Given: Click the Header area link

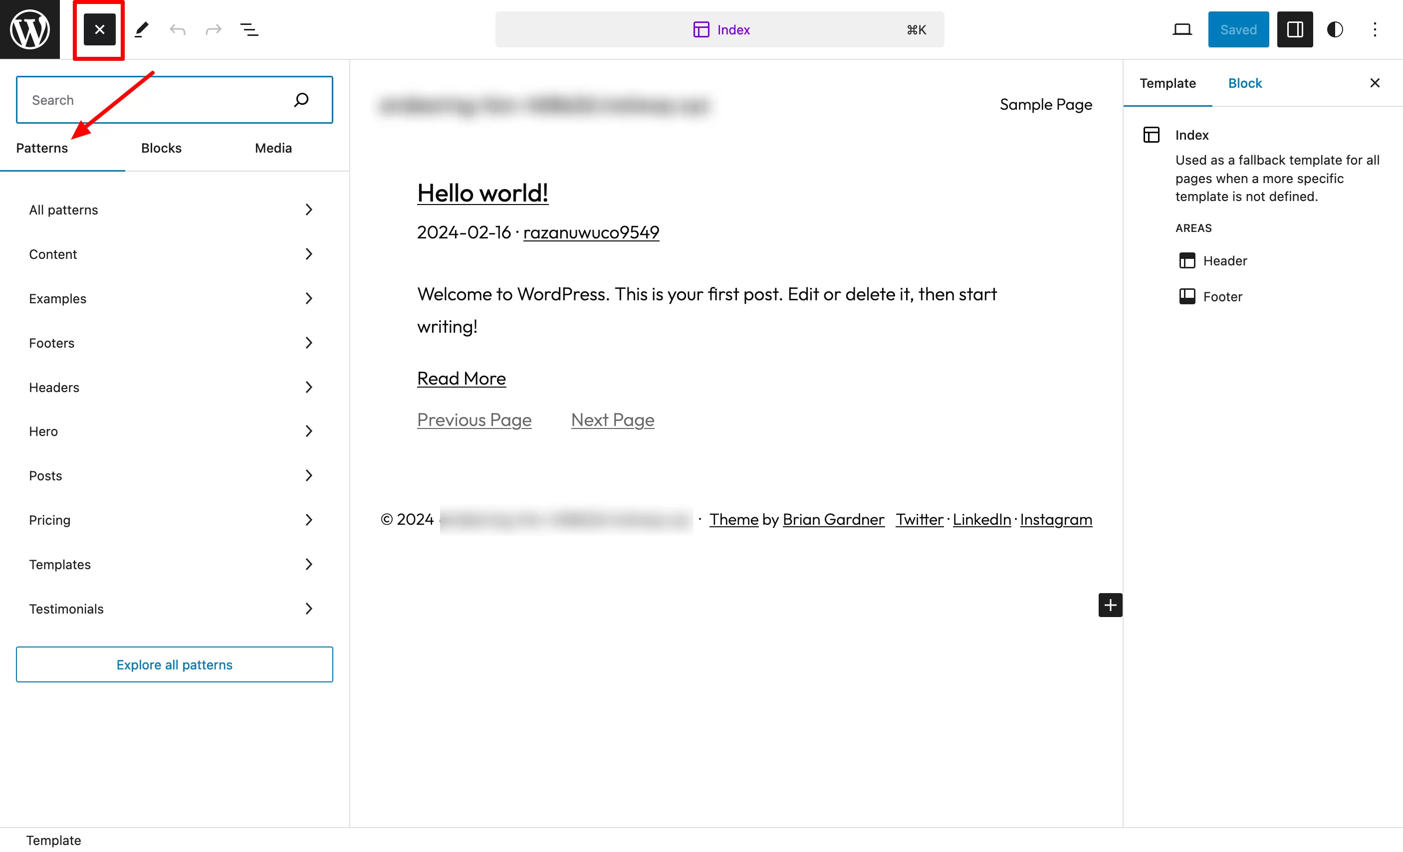Looking at the screenshot, I should tap(1224, 260).
